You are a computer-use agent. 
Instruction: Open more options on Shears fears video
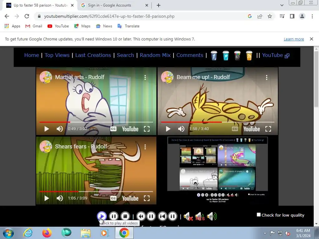(x=145, y=147)
